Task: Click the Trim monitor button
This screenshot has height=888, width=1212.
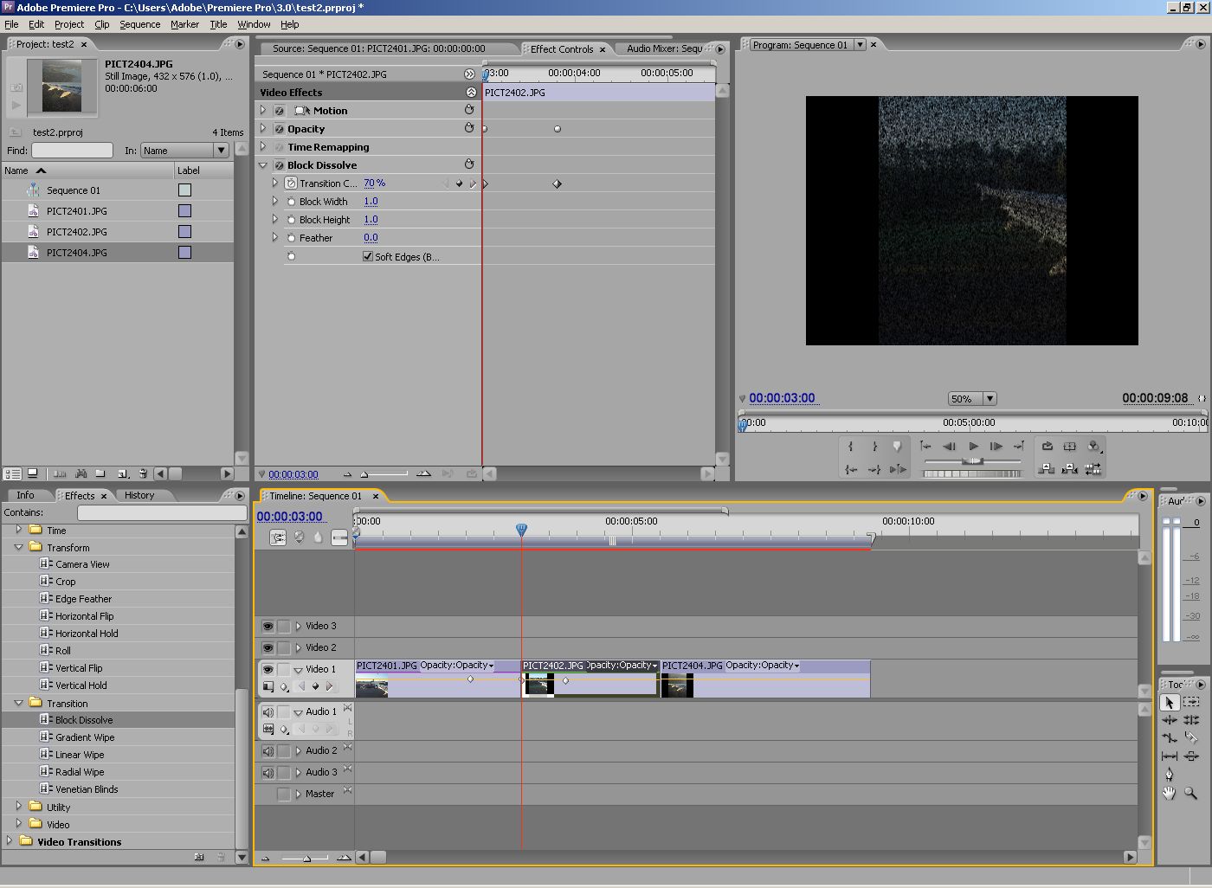Action: click(x=1093, y=469)
